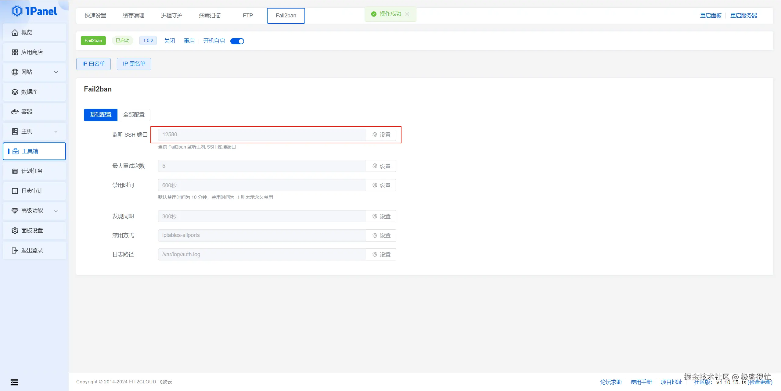Click the database layers icon 数据库
The width and height of the screenshot is (781, 391).
(15, 92)
